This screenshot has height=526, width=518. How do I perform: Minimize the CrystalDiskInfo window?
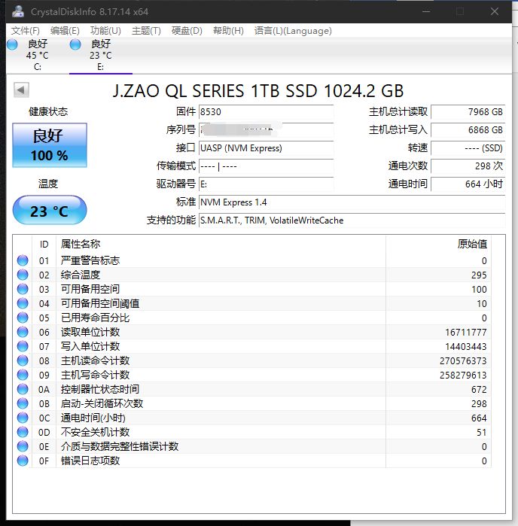click(426, 11)
